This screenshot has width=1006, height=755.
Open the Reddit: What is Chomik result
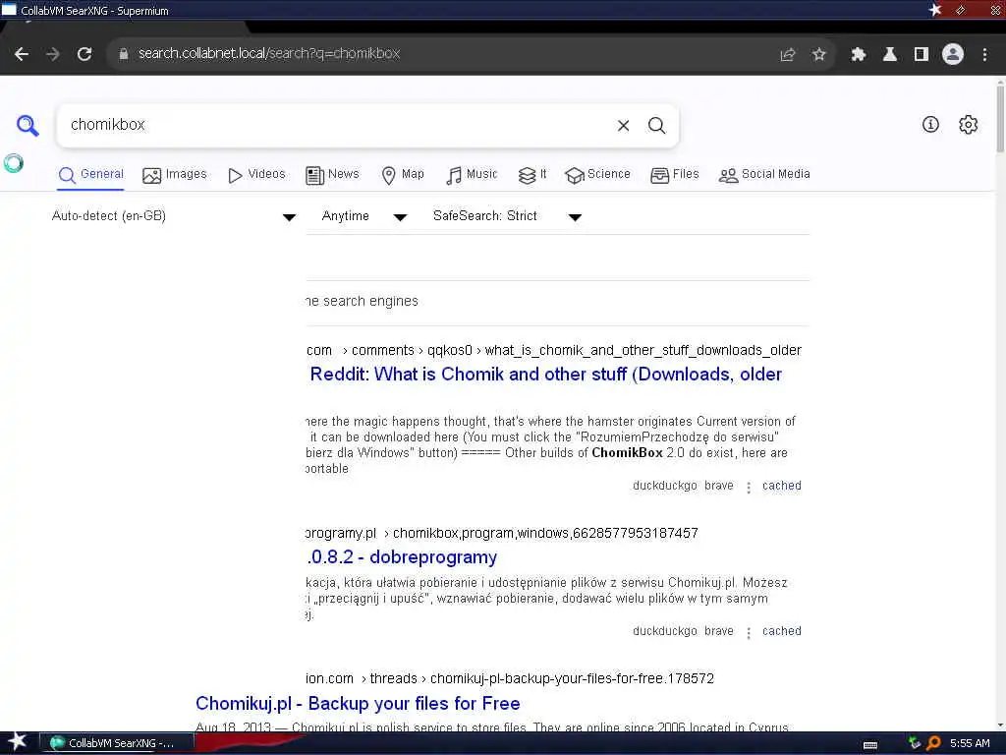[546, 375]
